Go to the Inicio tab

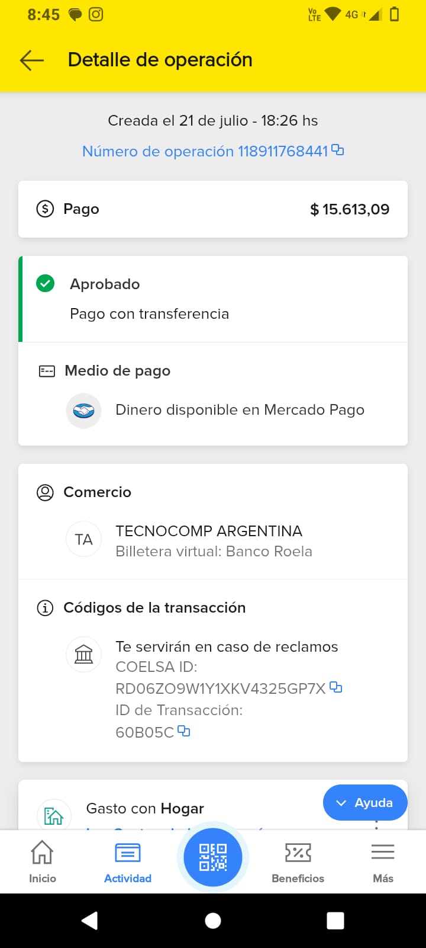43,861
